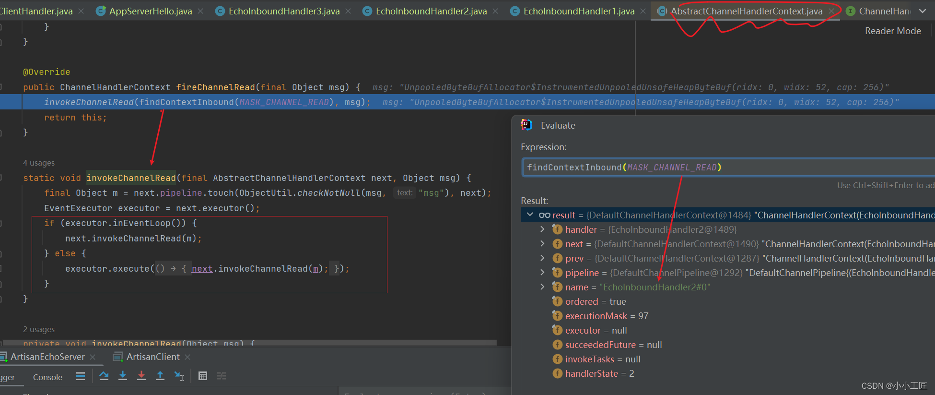Screen dimensions: 935x395
Task: Close the EchoInboundHandler1.java tab
Action: (643, 11)
